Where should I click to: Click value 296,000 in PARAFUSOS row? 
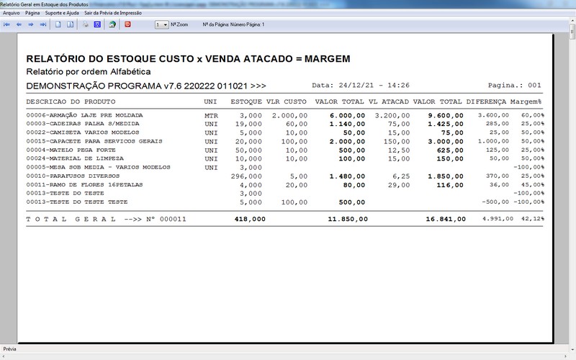click(x=246, y=176)
